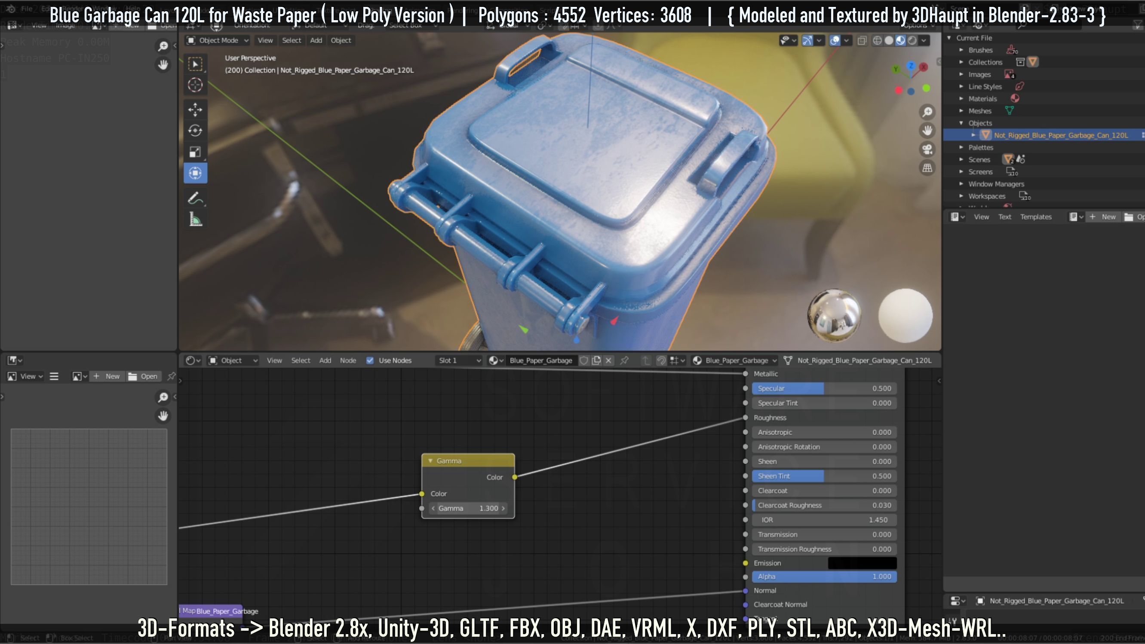
Task: Select the Annotate tool
Action: [195, 198]
